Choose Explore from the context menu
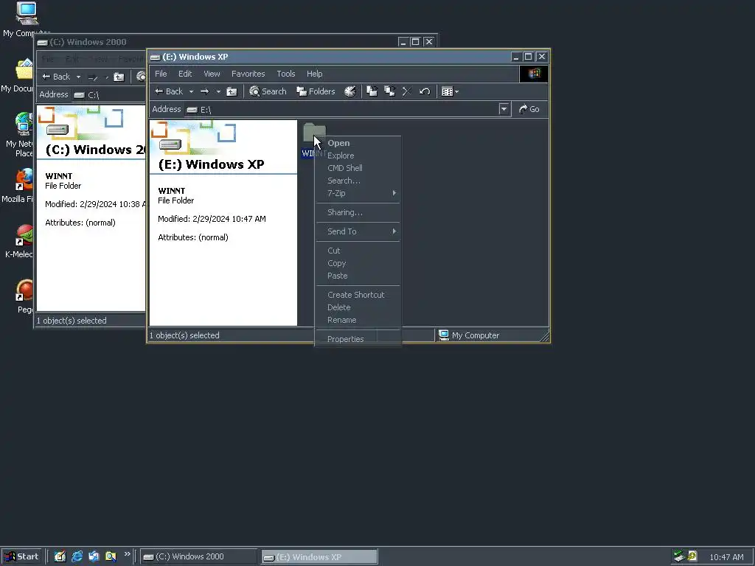 click(x=358, y=156)
